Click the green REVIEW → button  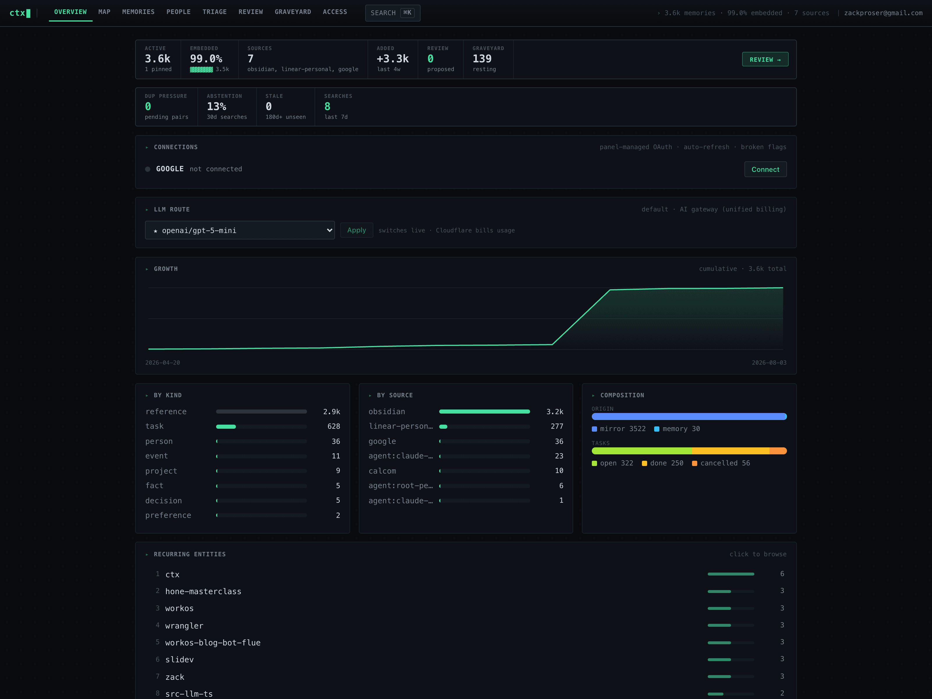click(765, 59)
